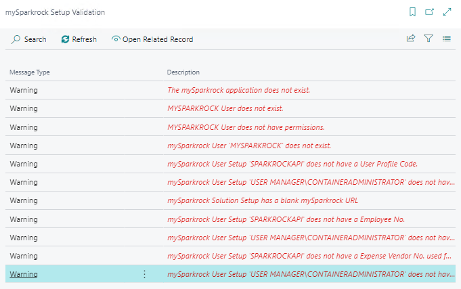Click the eye icon for Open Related Record
The width and height of the screenshot is (461, 289).
tap(116, 39)
